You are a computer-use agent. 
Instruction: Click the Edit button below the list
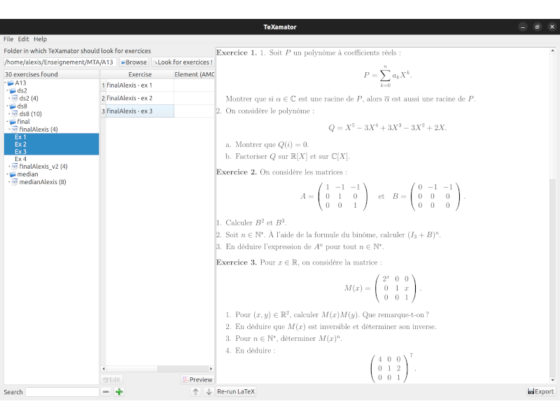[x=112, y=379]
